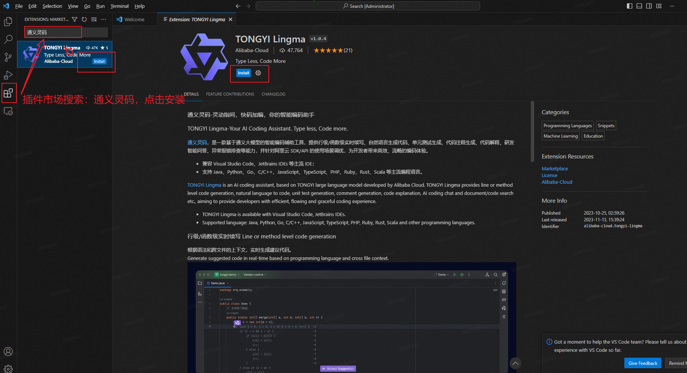Click the alibaba-cloud.tongyi-lingma identifier text

(613, 226)
